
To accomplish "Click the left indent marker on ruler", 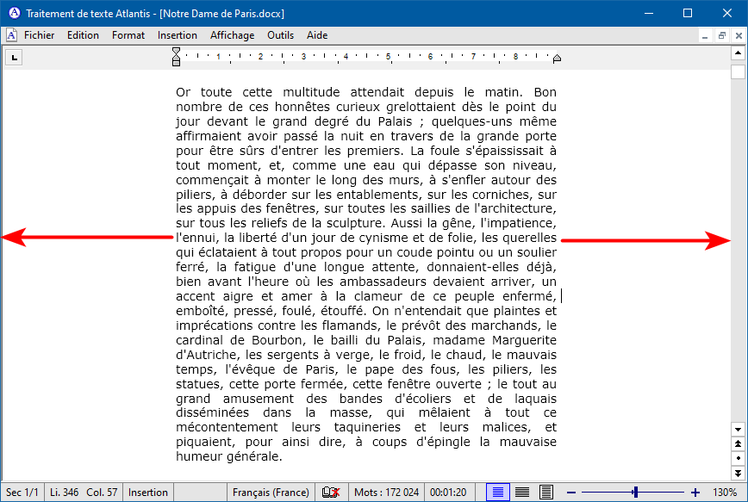I will coord(176,57).
